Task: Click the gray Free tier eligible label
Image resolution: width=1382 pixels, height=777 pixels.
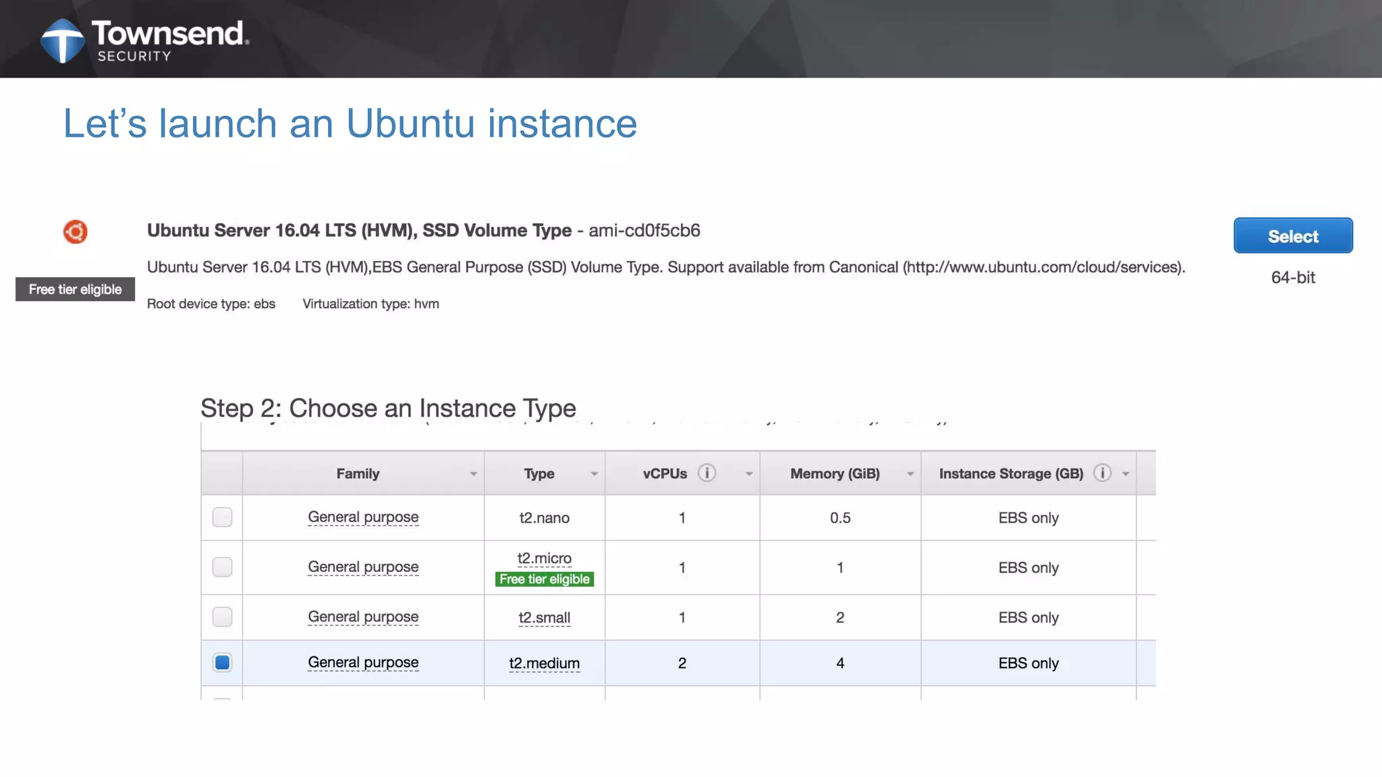Action: coord(75,289)
